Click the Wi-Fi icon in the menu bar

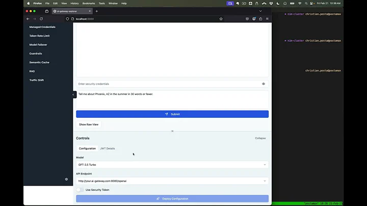pos(300,4)
